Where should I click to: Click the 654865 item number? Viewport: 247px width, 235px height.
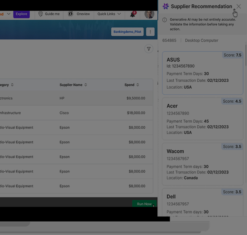click(169, 40)
